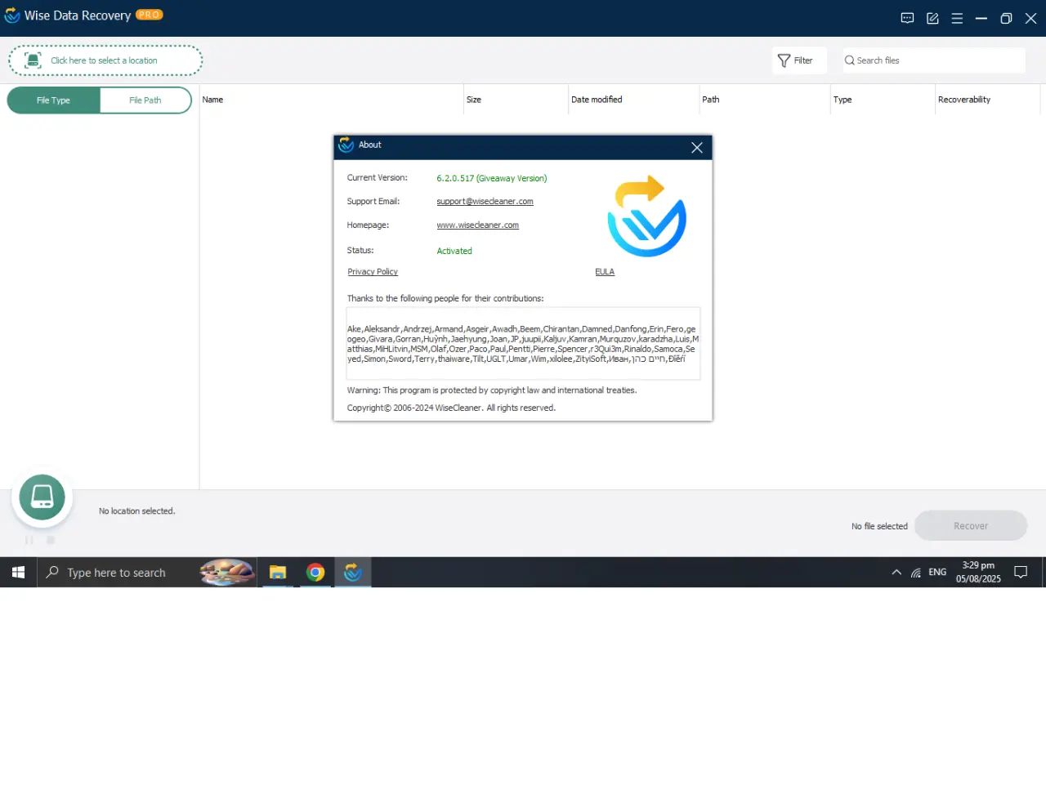Sort by Path column header

pyautogui.click(x=764, y=100)
